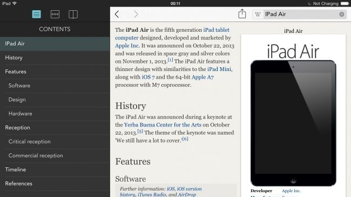This screenshot has height=197, width=351.
Task: Tap the Developer label in infobox
Action: [261, 191]
